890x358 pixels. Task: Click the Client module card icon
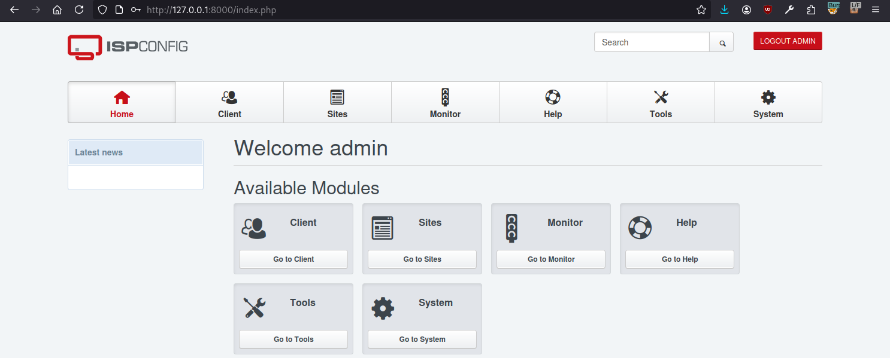pos(254,228)
